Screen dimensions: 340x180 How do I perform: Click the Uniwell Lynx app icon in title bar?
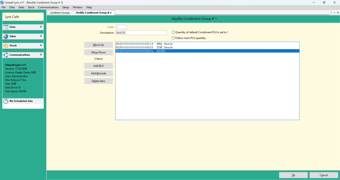(2, 2)
